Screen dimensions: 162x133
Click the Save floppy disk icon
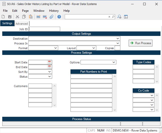pyautogui.click(x=10, y=17)
